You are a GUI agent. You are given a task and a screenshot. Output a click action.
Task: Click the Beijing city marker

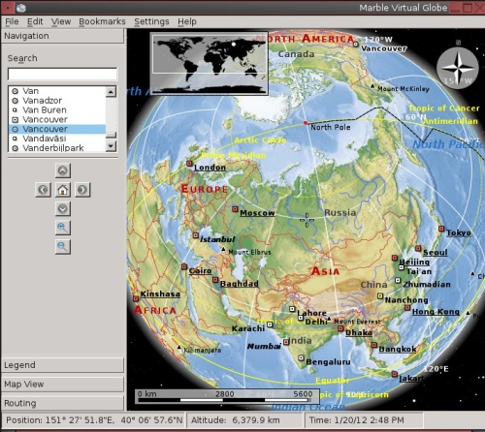tap(395, 258)
